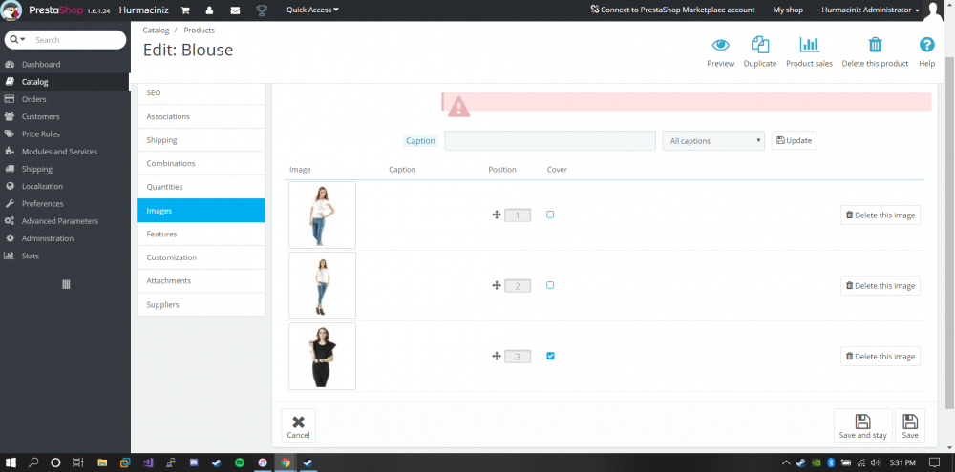Click move handle for image position 1

click(497, 215)
